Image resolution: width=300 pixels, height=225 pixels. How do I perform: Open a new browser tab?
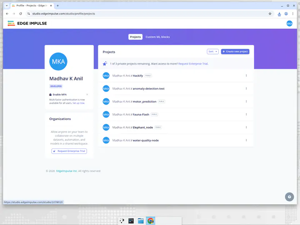(57, 5)
